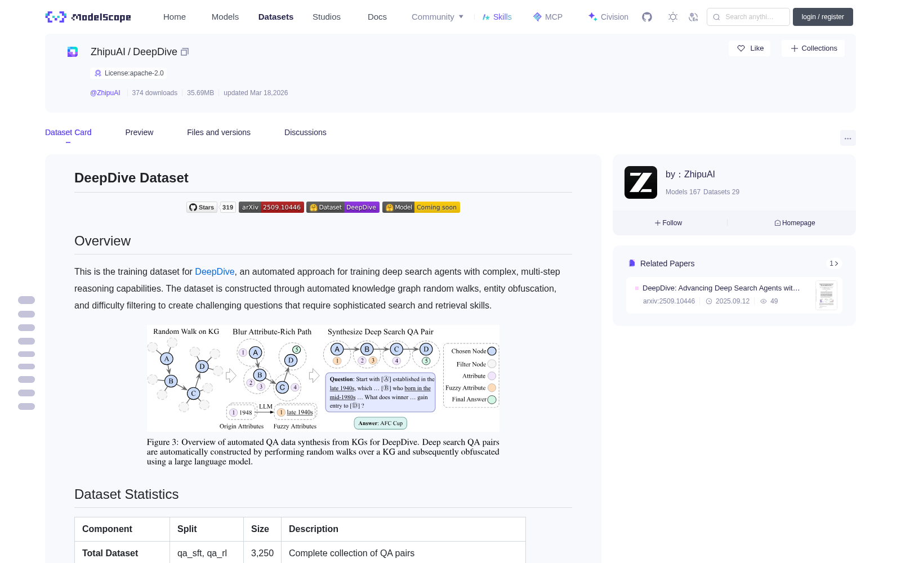Viewport: 901px width, 563px height.
Task: Switch to Files and versions tab
Action: pos(218,132)
